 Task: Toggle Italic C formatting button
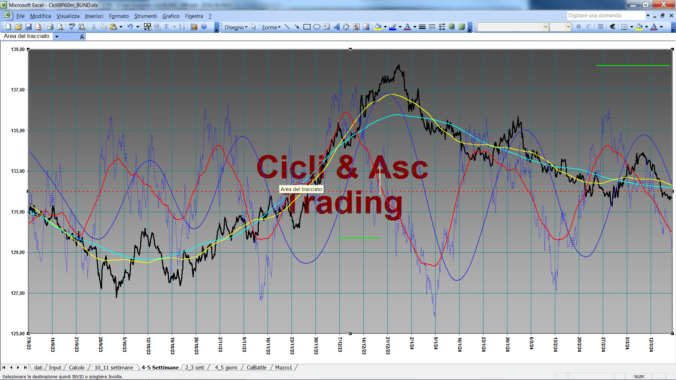[588, 27]
